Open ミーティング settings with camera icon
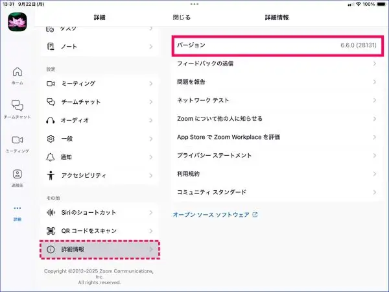389x292 pixels. tap(99, 84)
